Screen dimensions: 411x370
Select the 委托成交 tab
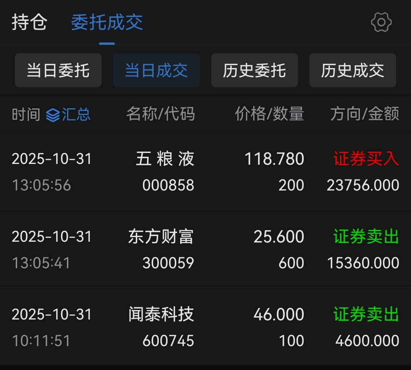[107, 22]
